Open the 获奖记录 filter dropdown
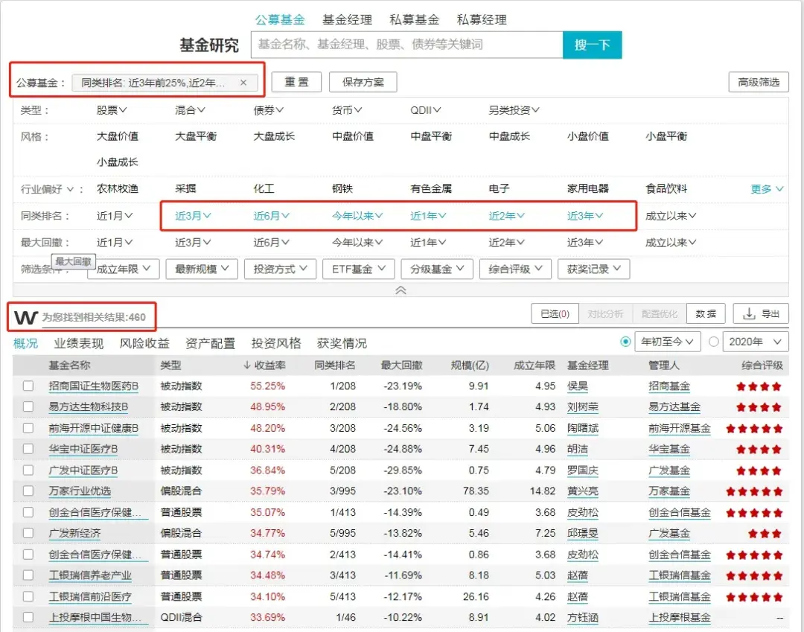This screenshot has width=804, height=632. pos(594,269)
